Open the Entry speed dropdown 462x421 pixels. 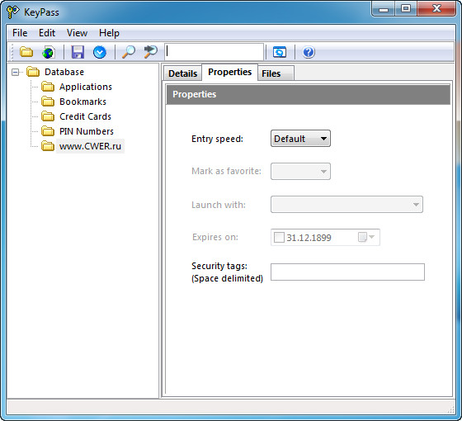(x=300, y=139)
